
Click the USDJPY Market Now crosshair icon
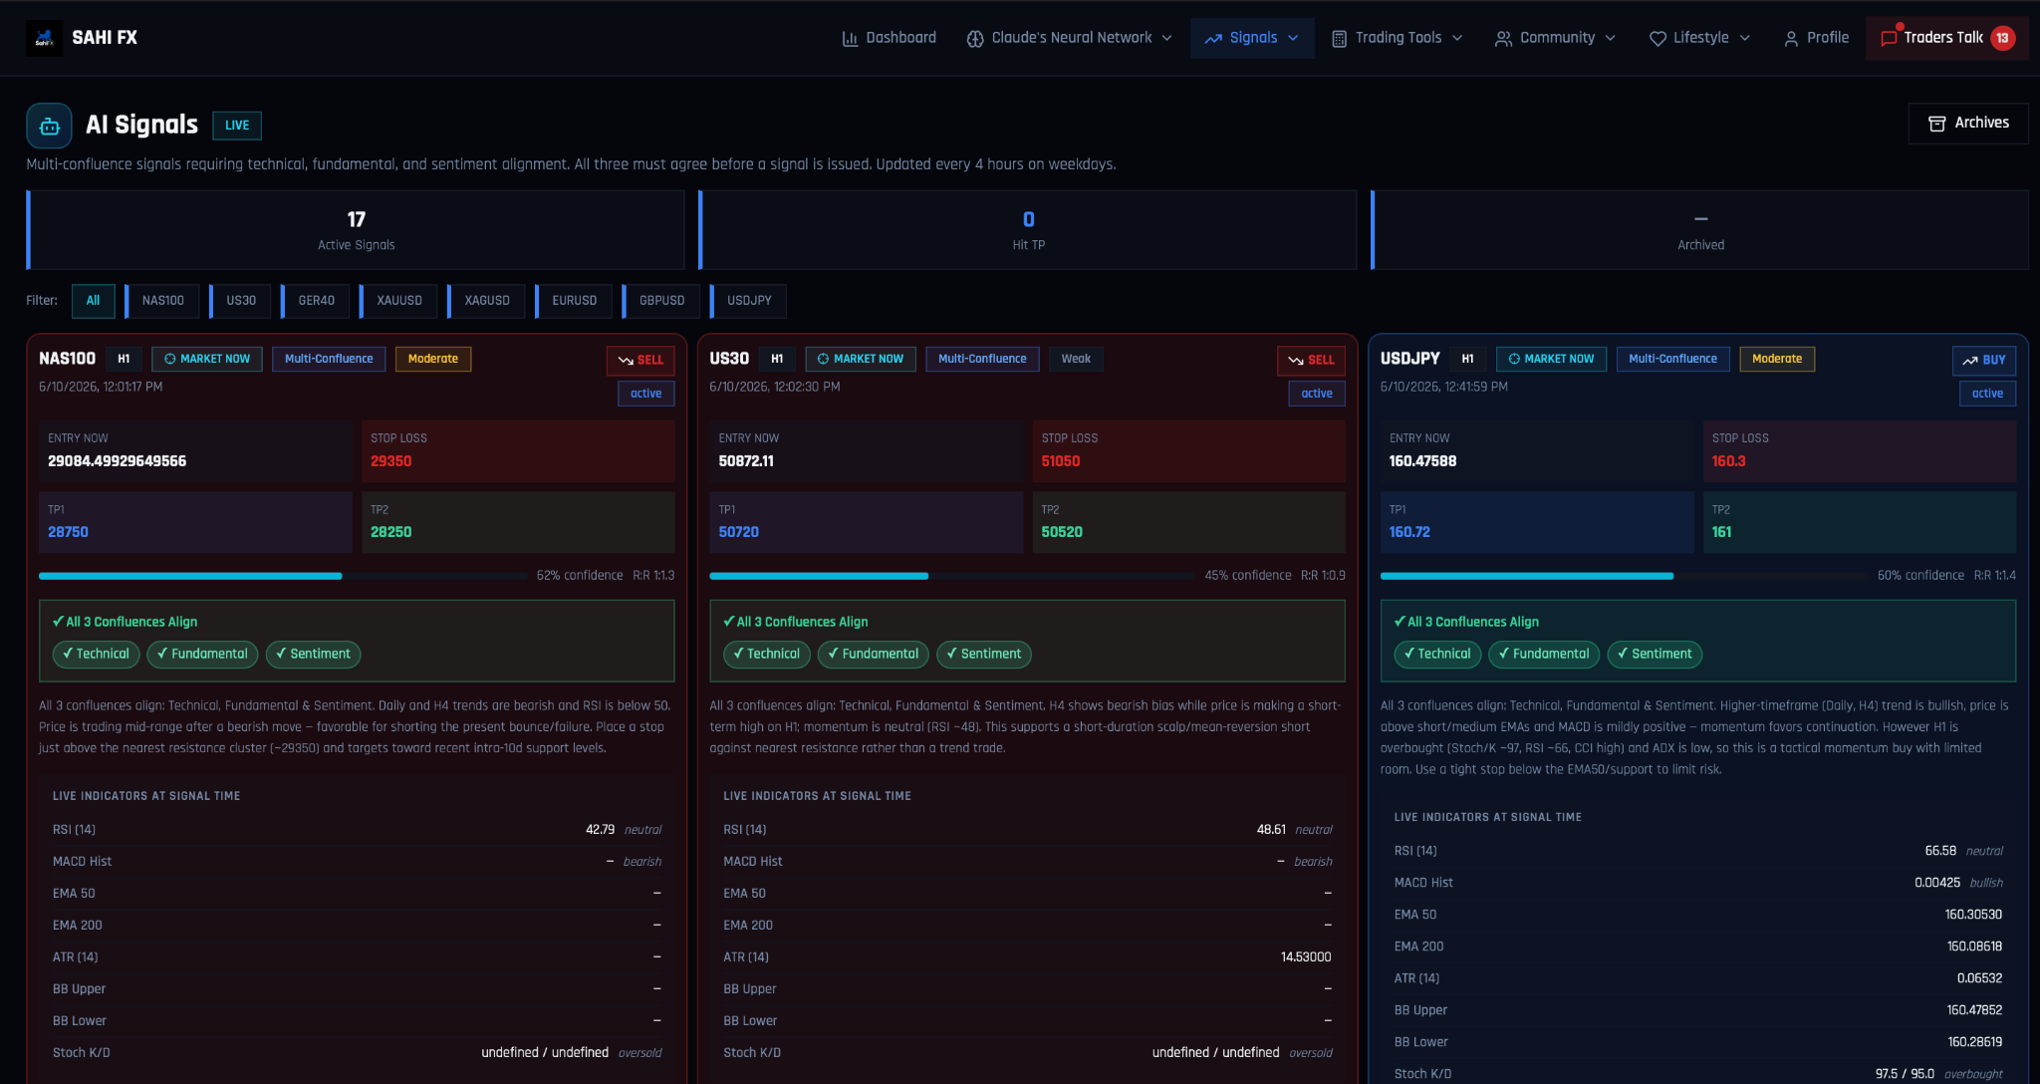click(1514, 359)
